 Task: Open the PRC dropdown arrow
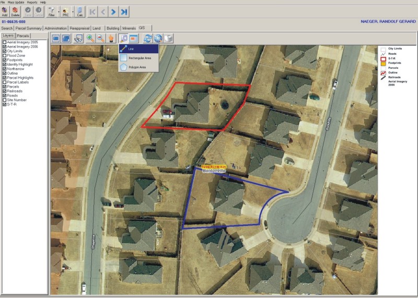[73, 12]
